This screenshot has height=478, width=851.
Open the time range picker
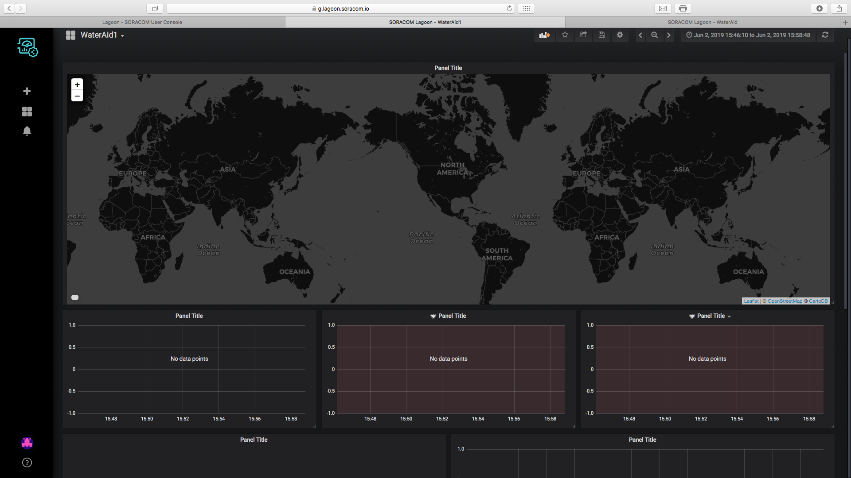tap(748, 35)
